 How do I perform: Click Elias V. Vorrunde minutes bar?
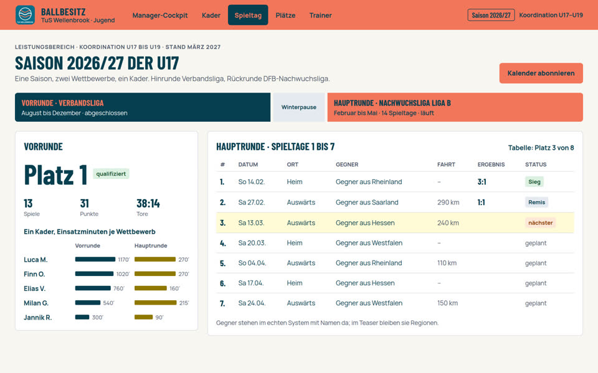(93, 288)
